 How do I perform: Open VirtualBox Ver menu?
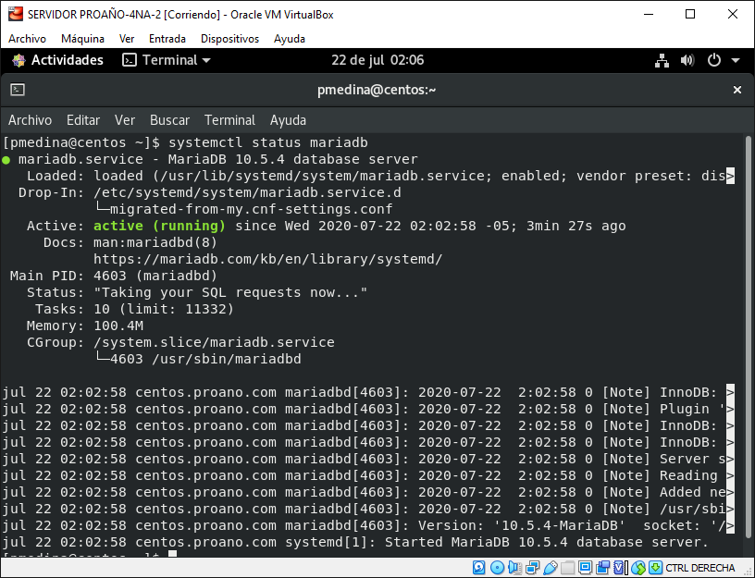(127, 39)
